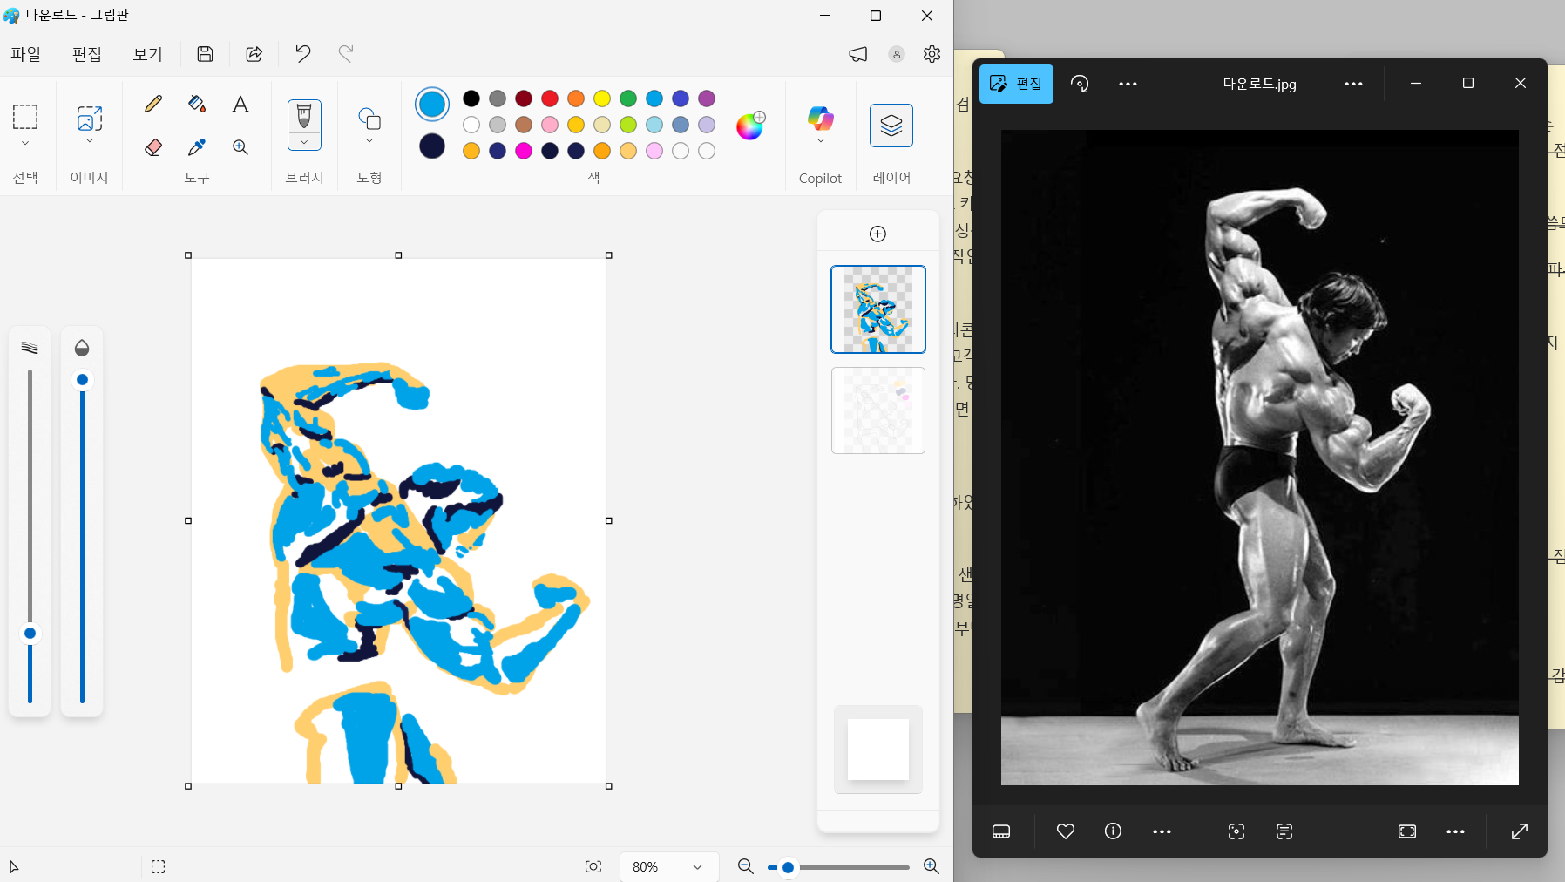This screenshot has width=1565, height=882.
Task: Select the Text tool
Action: click(241, 105)
